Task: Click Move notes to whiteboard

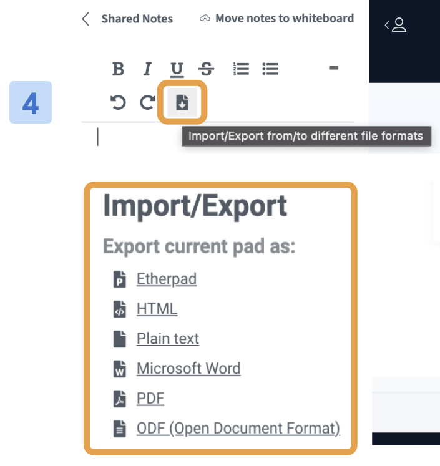Action: (x=277, y=19)
